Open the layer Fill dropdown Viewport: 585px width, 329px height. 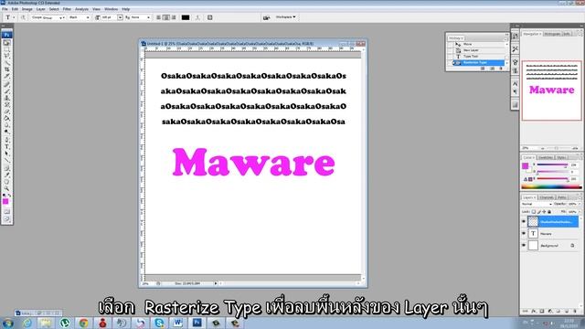(580, 211)
